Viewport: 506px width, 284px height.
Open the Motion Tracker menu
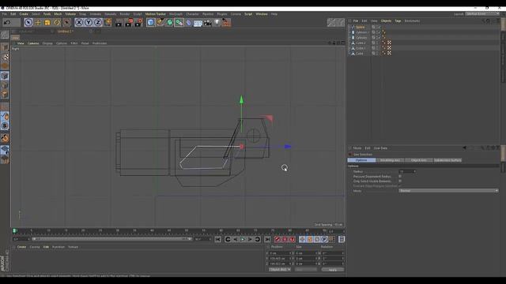pyautogui.click(x=155, y=14)
